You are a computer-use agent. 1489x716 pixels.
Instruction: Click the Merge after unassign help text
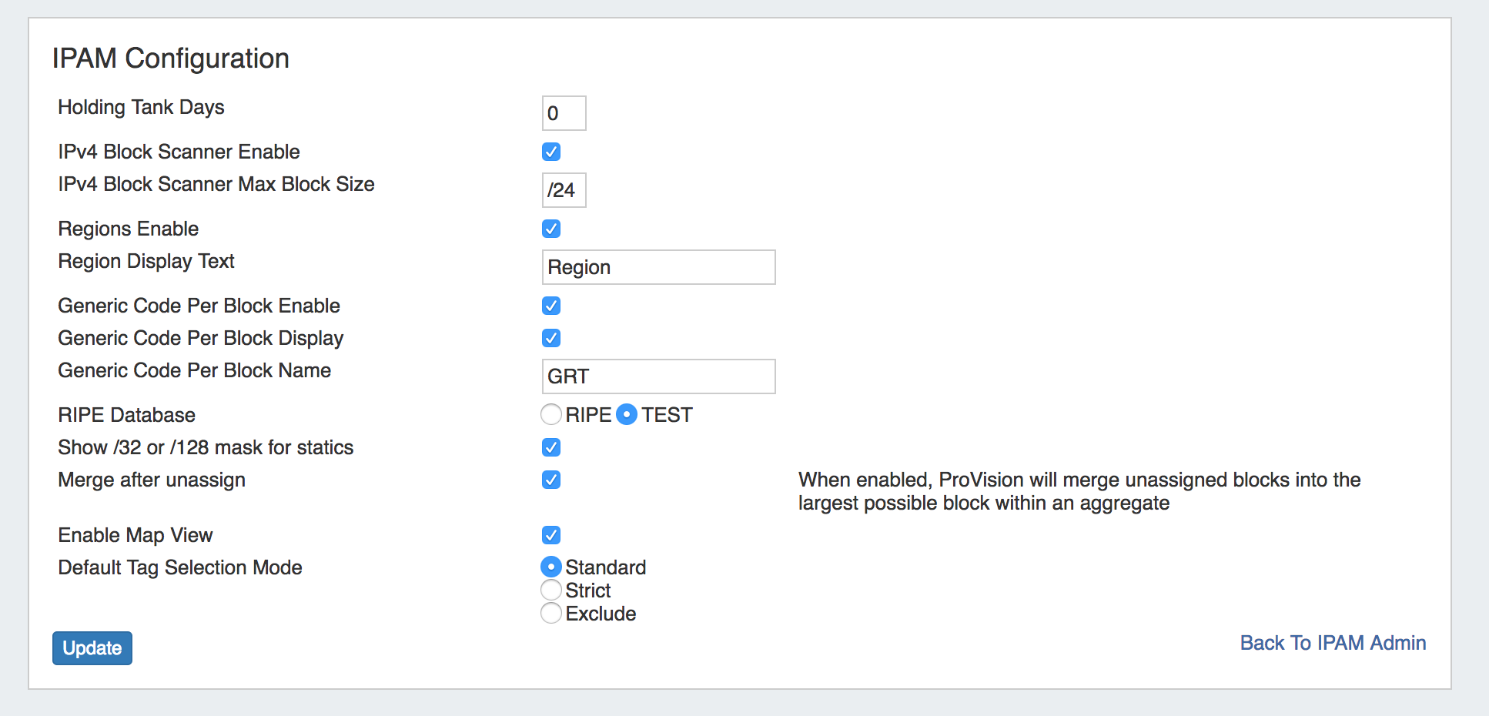(1079, 491)
